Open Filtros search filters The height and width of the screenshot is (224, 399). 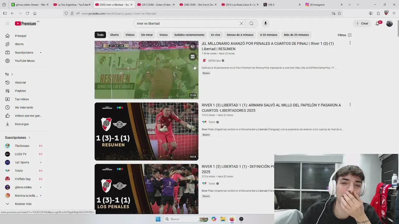click(x=344, y=35)
